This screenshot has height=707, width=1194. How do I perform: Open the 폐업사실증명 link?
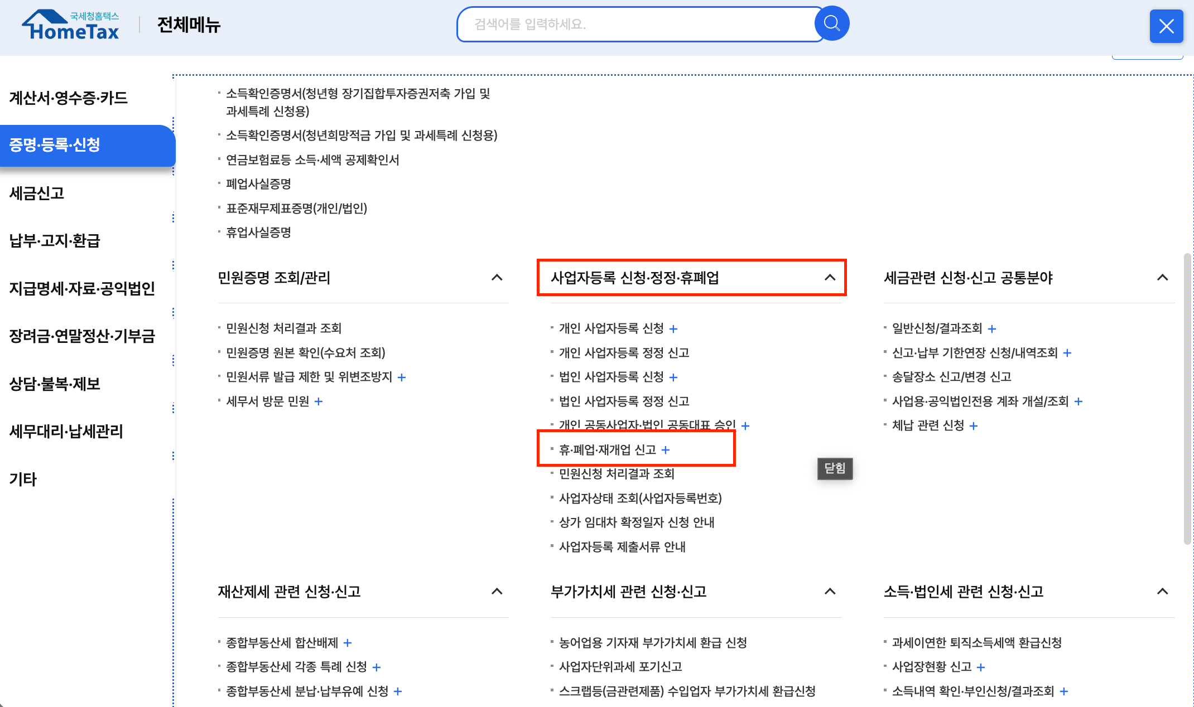tap(260, 184)
